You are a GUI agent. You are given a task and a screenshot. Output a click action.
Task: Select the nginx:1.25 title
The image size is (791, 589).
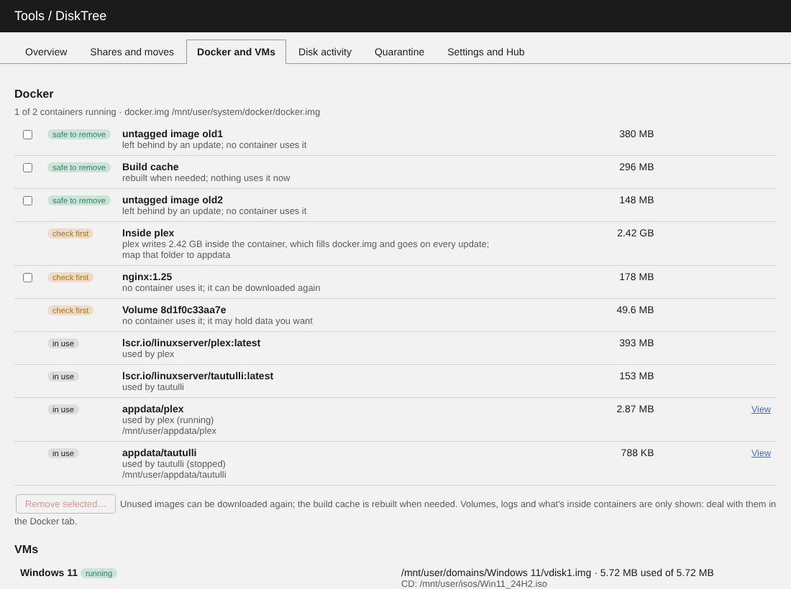pyautogui.click(x=147, y=277)
